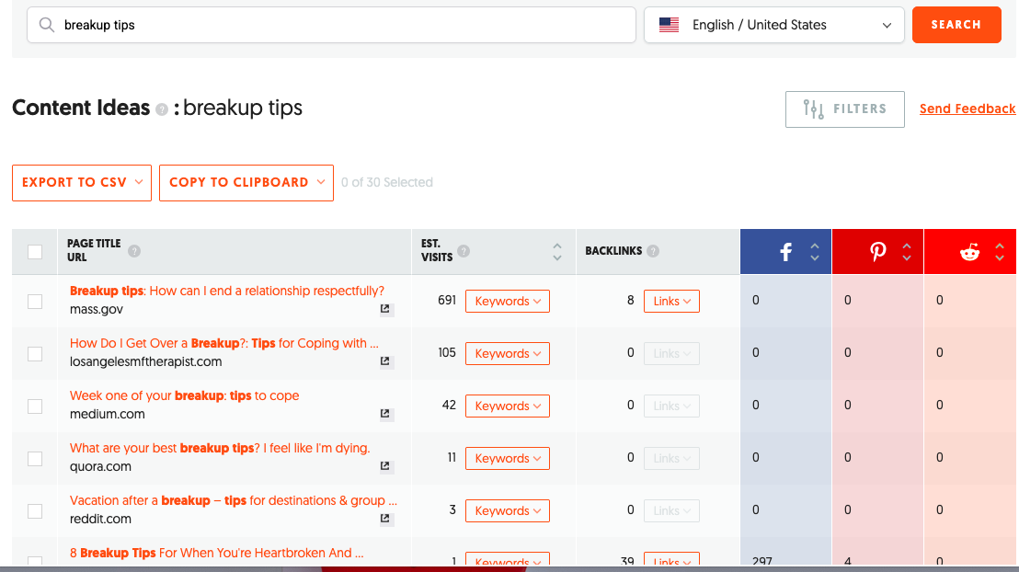Open the Send Feedback link
This screenshot has width=1019, height=572.
[x=967, y=109]
